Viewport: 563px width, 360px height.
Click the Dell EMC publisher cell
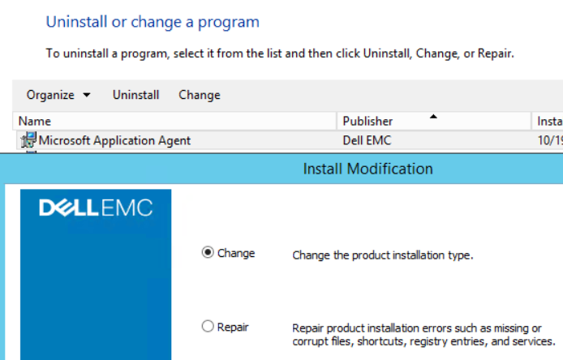(x=367, y=140)
